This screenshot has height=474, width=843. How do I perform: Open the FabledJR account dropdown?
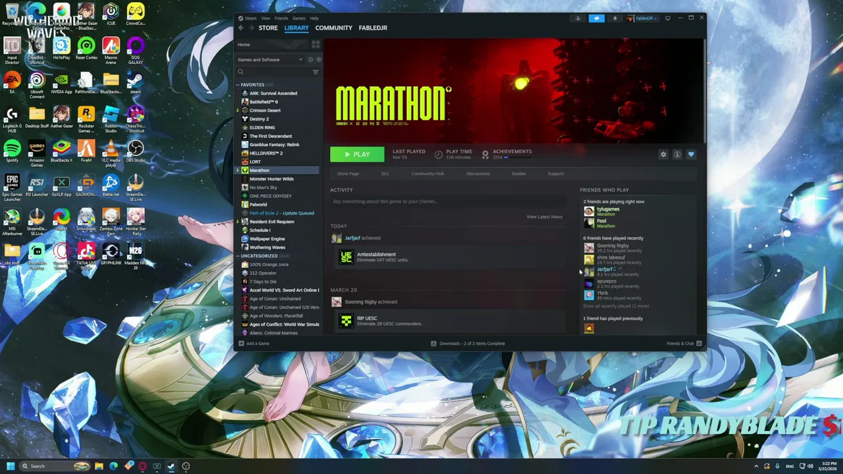(642, 18)
